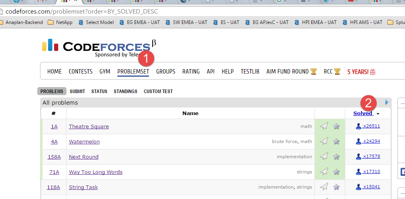Open the GROUPS menu item
The height and width of the screenshot is (199, 405).
pos(166,72)
